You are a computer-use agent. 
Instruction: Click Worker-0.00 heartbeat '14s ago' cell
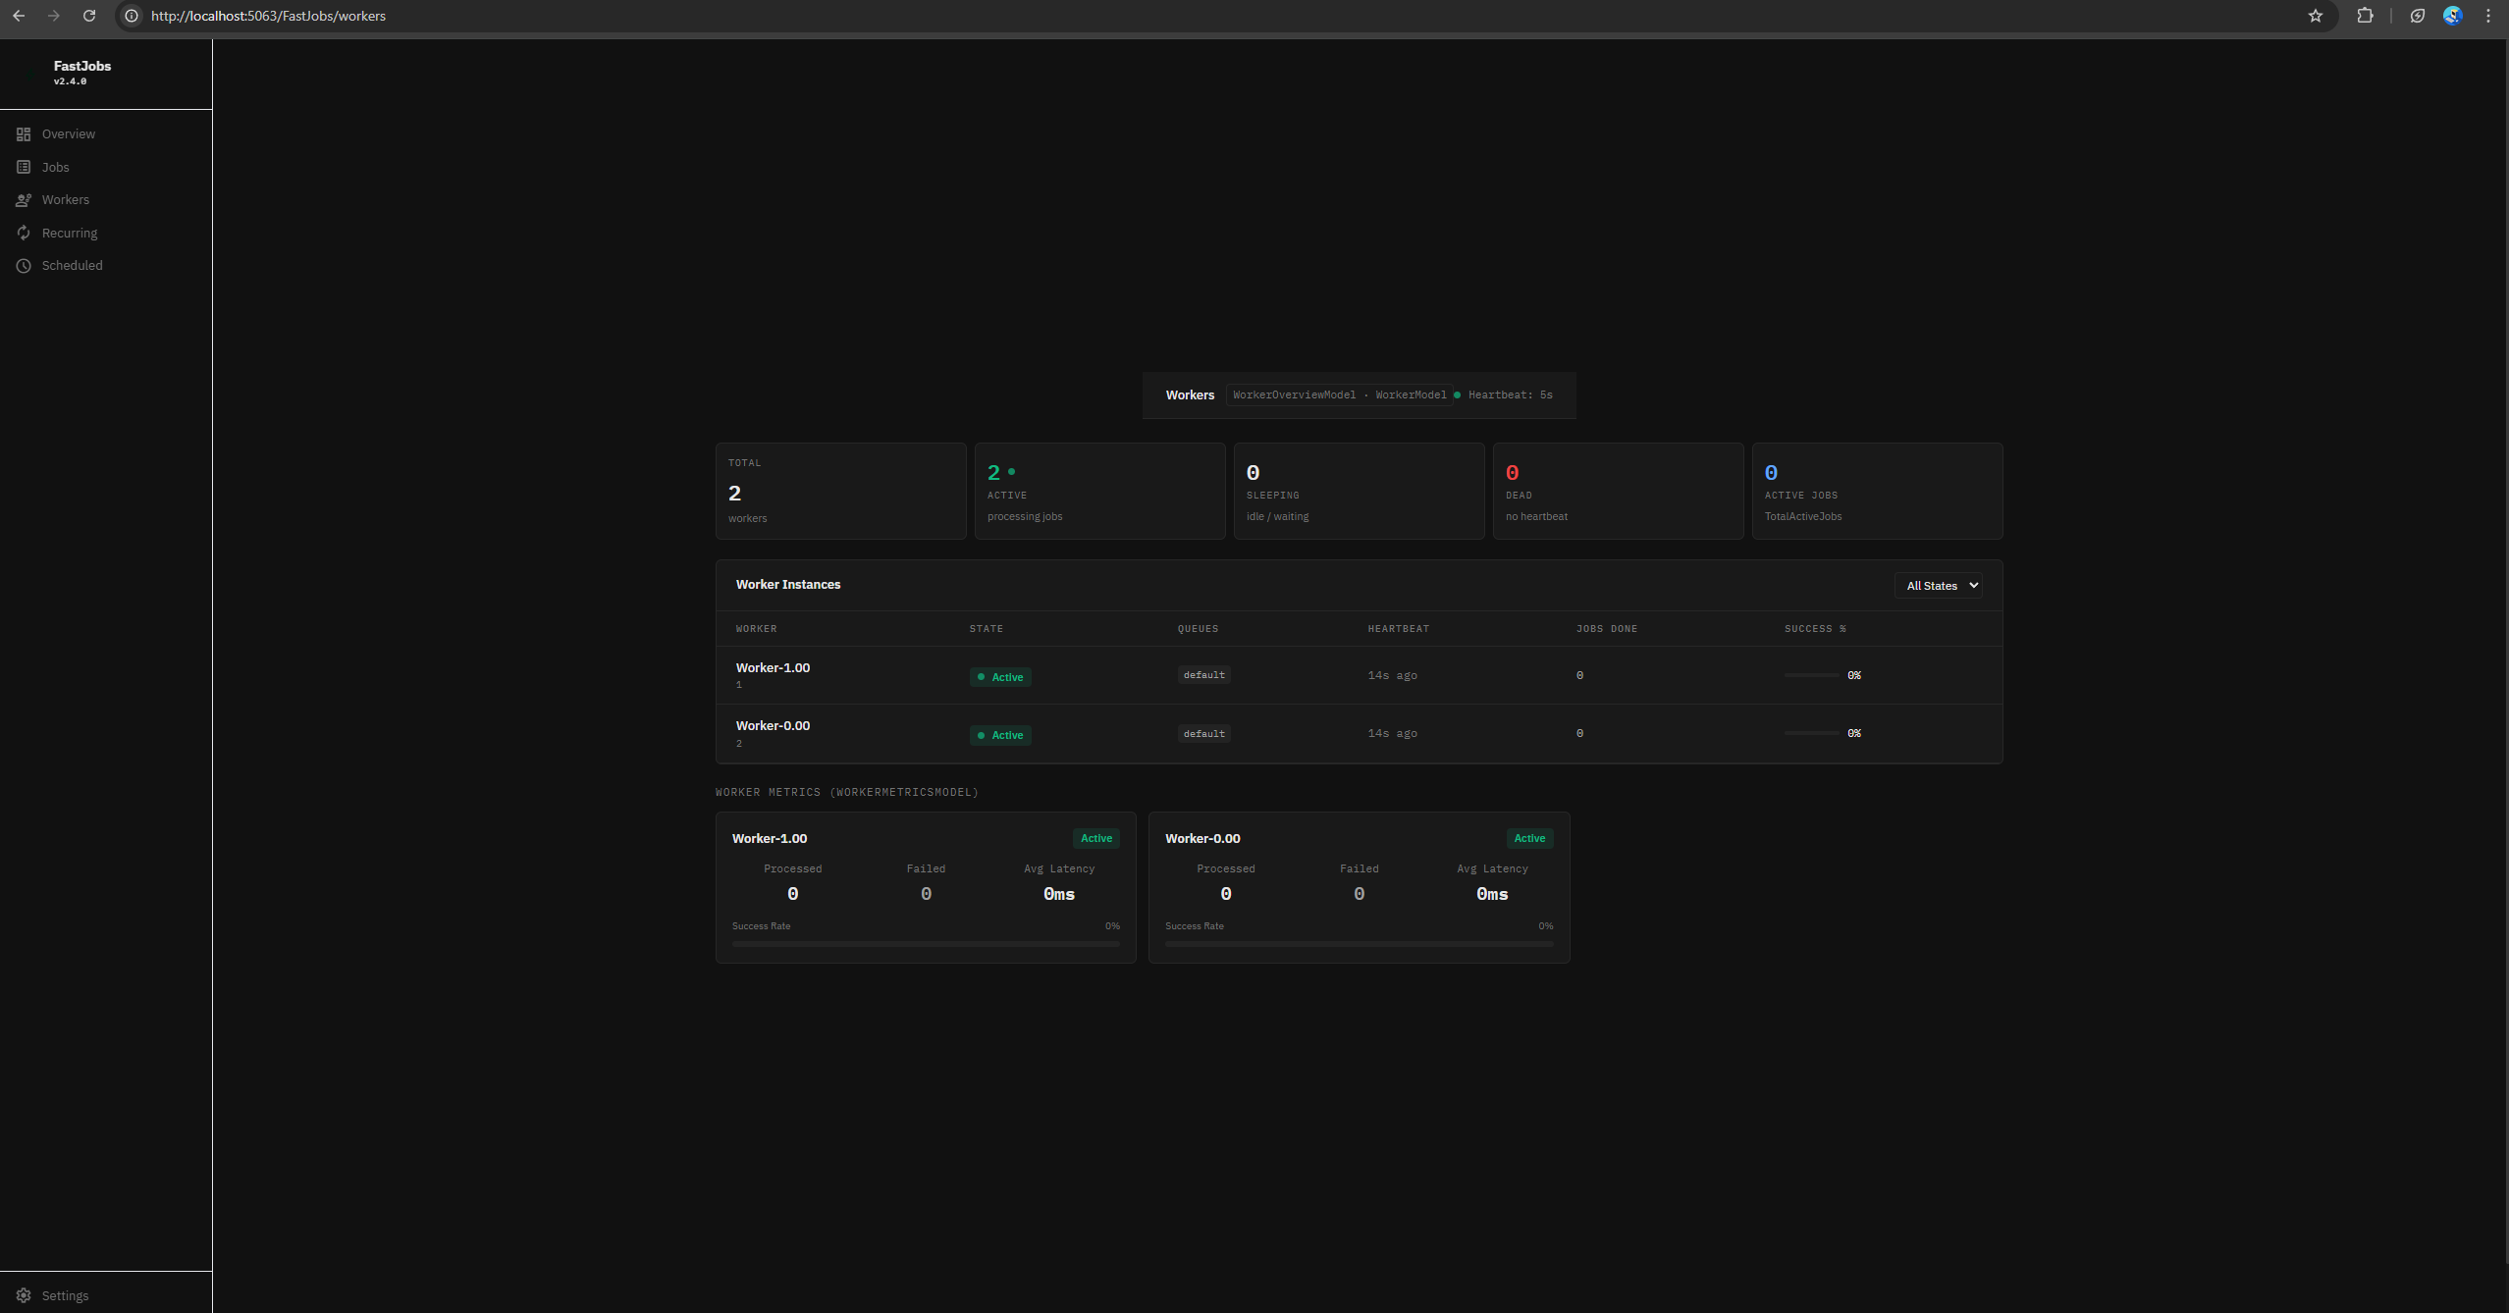click(1392, 733)
